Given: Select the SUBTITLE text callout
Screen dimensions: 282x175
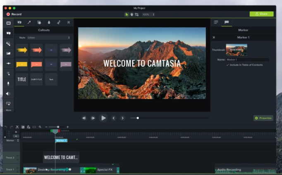Looking at the screenshot, I should pos(36,79).
